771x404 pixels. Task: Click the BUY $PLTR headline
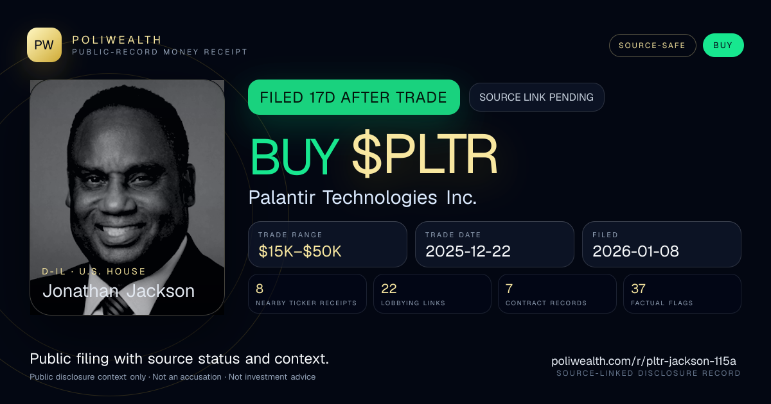374,156
